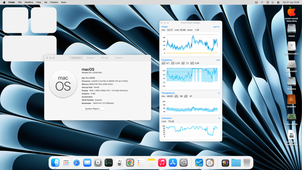Image resolution: width=302 pixels, height=170 pixels.
Task: Click the power usage graph
Action: coord(191,44)
